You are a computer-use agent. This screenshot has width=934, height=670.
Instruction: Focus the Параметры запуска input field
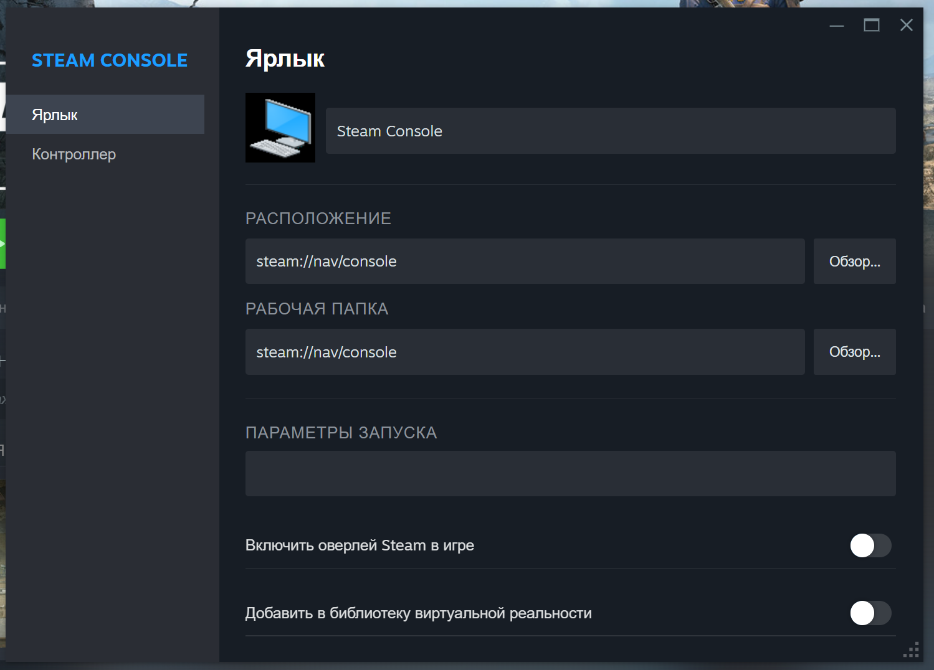pos(571,474)
